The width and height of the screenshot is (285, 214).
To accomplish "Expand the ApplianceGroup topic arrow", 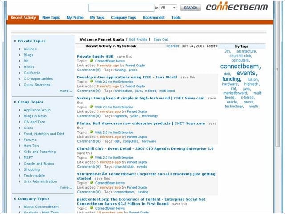I will [x=20, y=110].
